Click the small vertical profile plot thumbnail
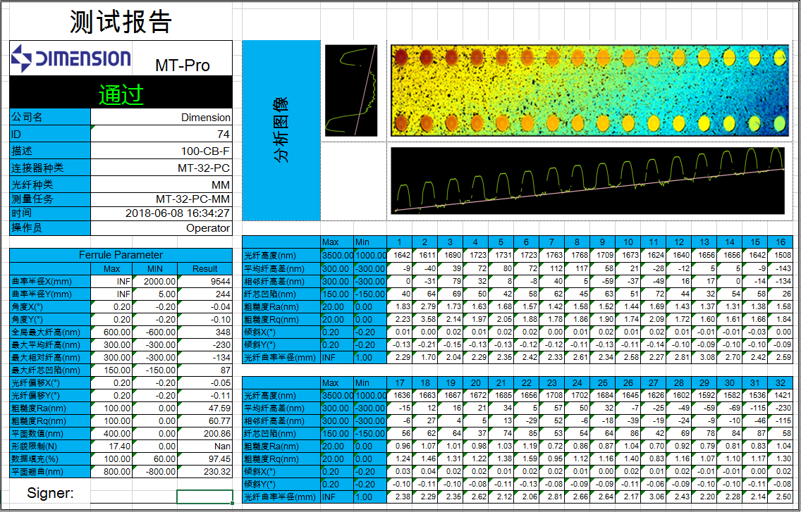 [353, 90]
